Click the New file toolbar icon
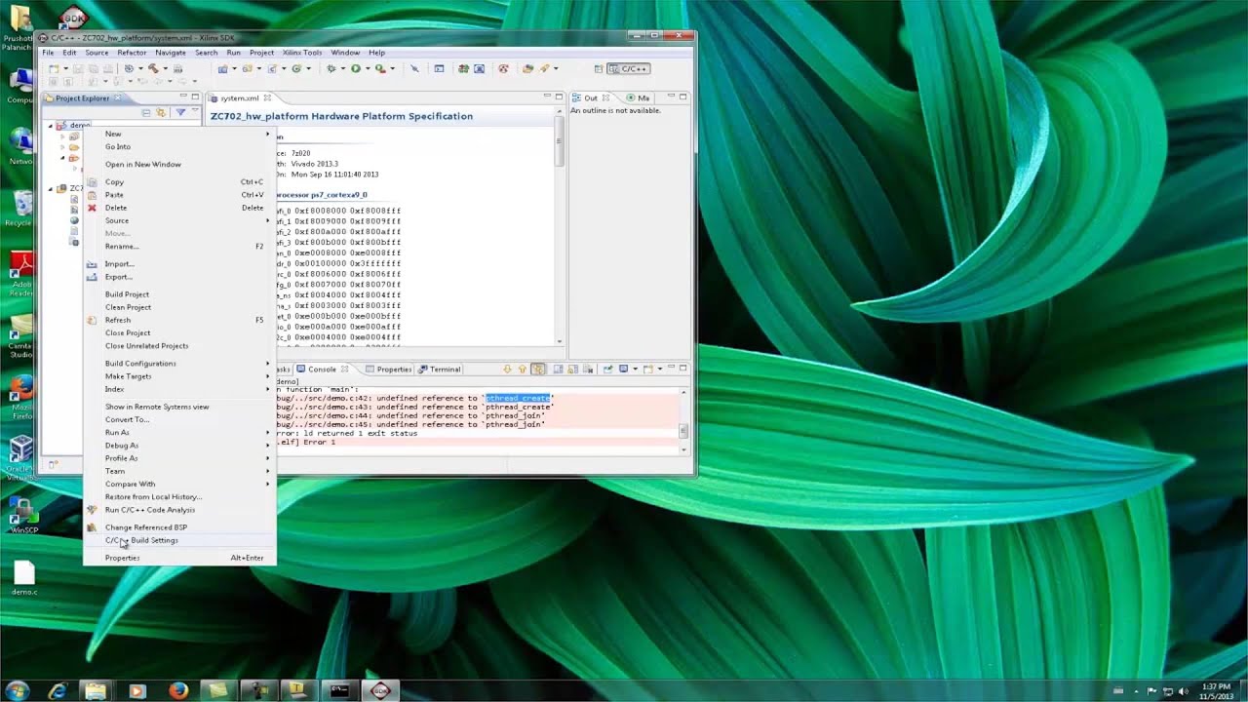Viewport: 1248px width, 702px height. [54, 69]
